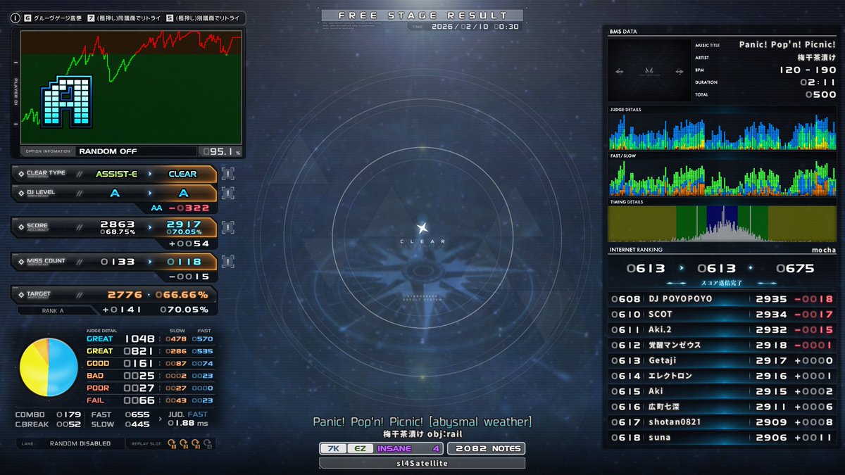Click the key 5 different-chart retry icon

170,18
